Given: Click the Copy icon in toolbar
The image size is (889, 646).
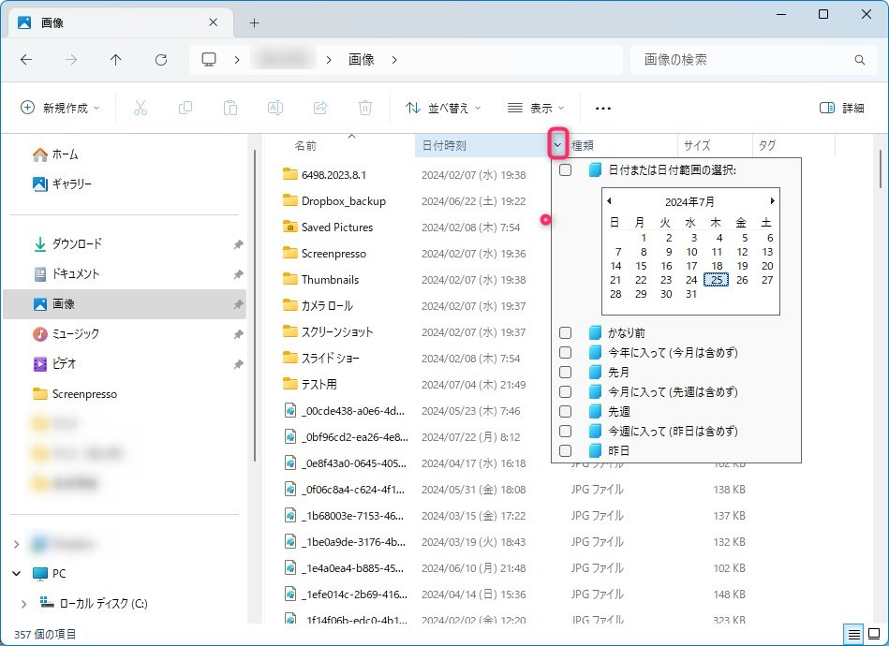Looking at the screenshot, I should 185,108.
